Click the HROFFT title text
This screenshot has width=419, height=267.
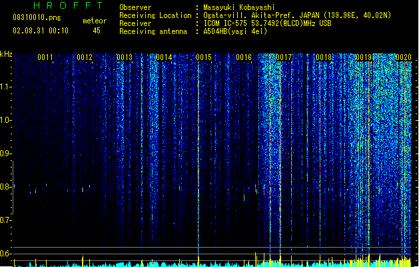[68, 5]
